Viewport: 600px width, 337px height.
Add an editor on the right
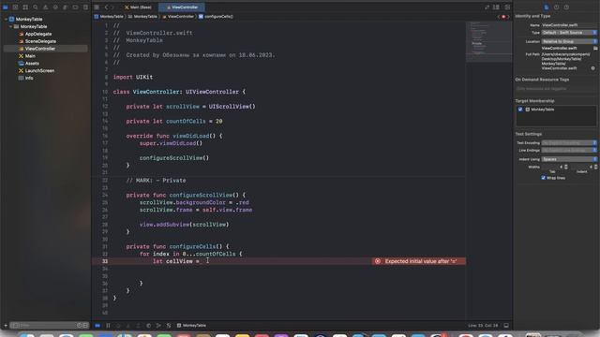[507, 7]
